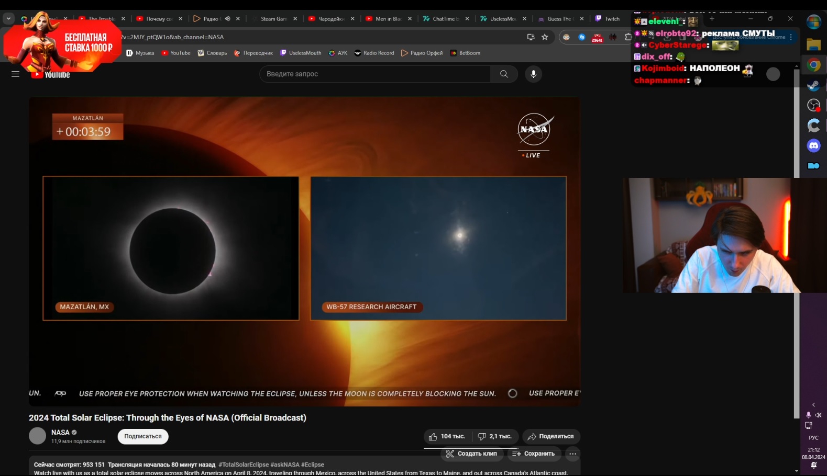This screenshot has width=827, height=476.
Task: Switch to the Steam Gam tab
Action: pyautogui.click(x=273, y=19)
